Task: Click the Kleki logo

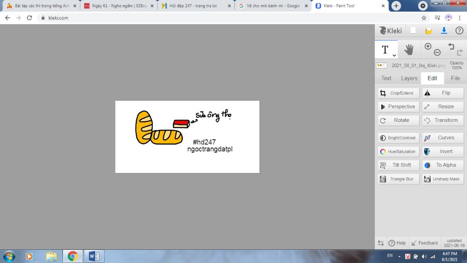Action: [x=390, y=31]
